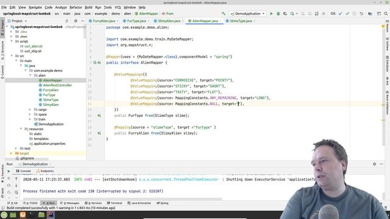Open the file manager from taskbar

pyautogui.click(x=41, y=215)
